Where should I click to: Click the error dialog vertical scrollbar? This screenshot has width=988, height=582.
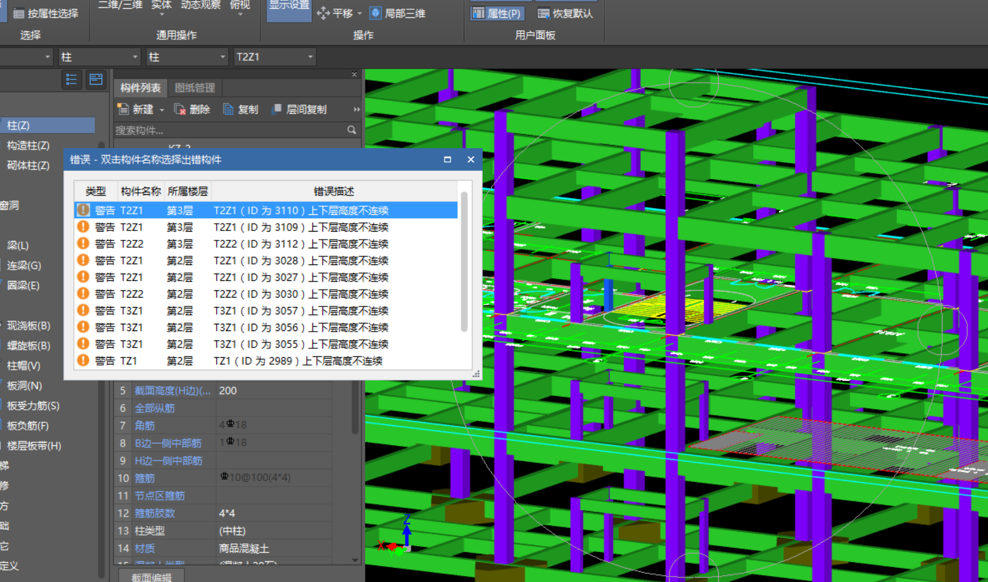click(x=464, y=262)
